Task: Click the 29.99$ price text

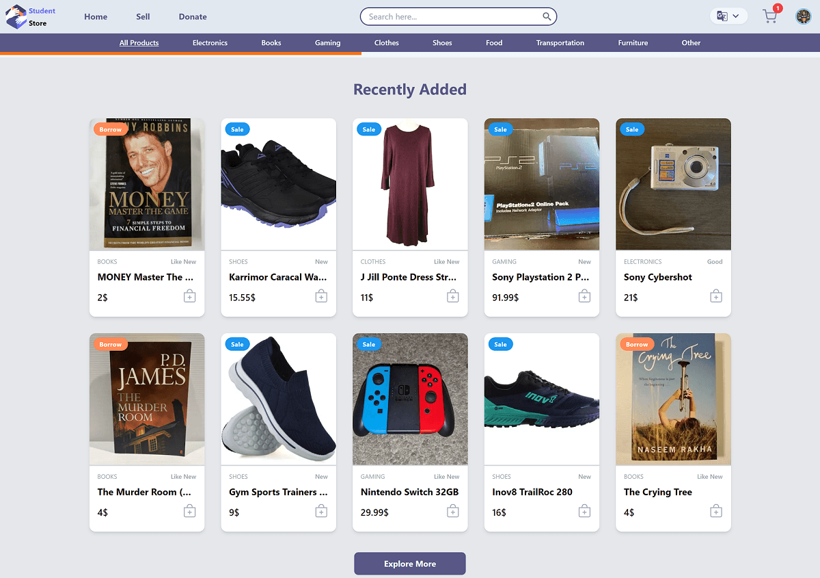Action: pos(374,512)
